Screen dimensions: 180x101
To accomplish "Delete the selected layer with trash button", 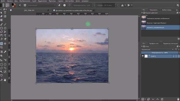I will pyautogui.click(x=178, y=99).
